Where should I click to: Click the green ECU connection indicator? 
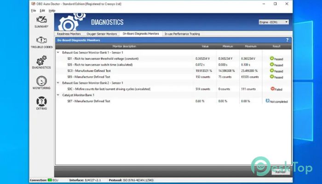coord(50,180)
